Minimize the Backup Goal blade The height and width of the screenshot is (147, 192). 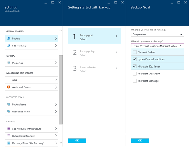pyautogui.click(x=172, y=3)
